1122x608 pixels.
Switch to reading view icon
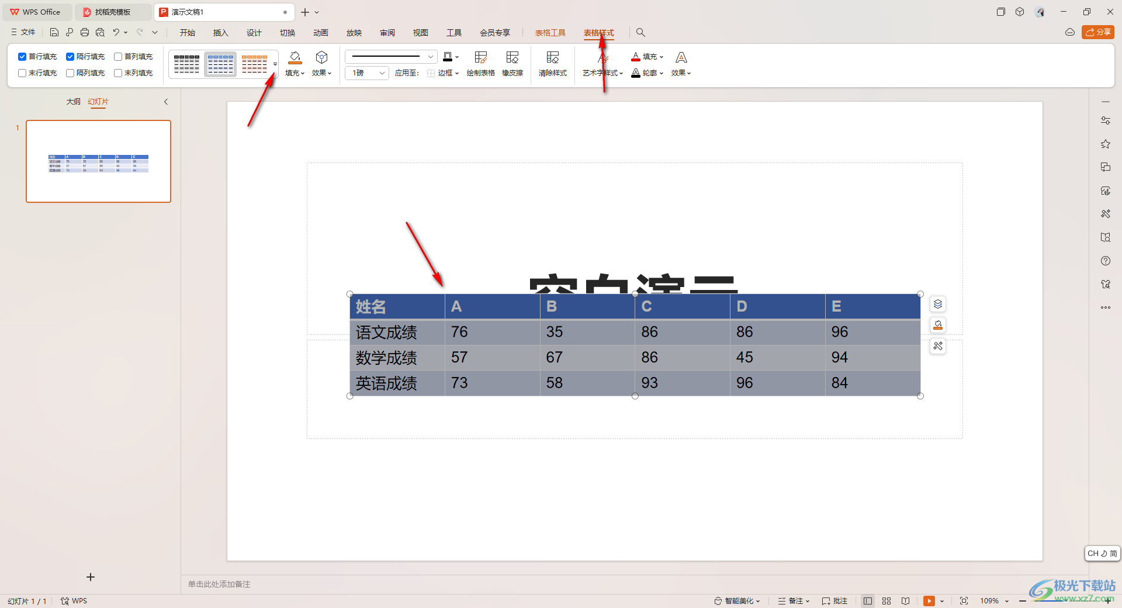[905, 601]
